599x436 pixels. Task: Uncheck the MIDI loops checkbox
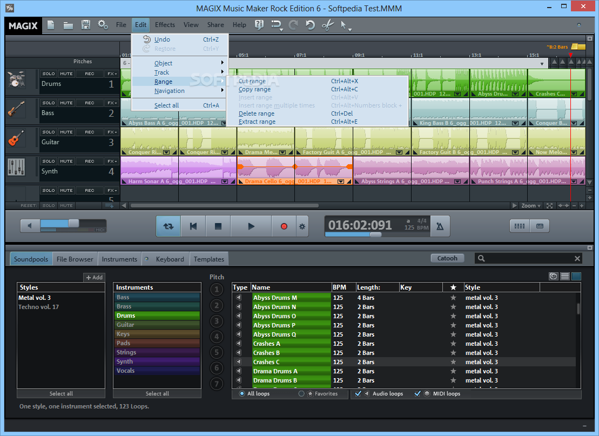pos(418,393)
